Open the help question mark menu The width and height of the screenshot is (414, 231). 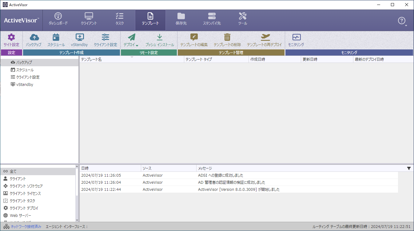[402, 21]
